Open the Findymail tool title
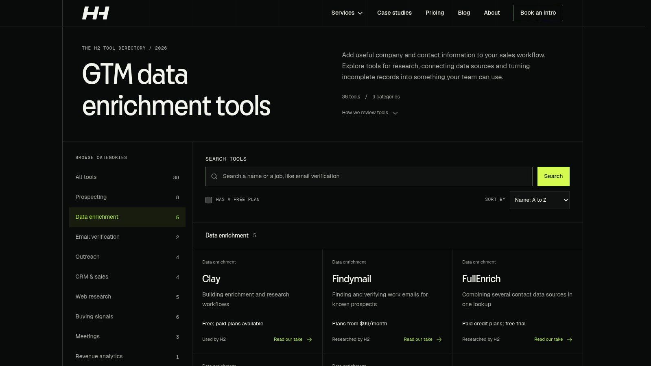The height and width of the screenshot is (366, 651). (352, 279)
